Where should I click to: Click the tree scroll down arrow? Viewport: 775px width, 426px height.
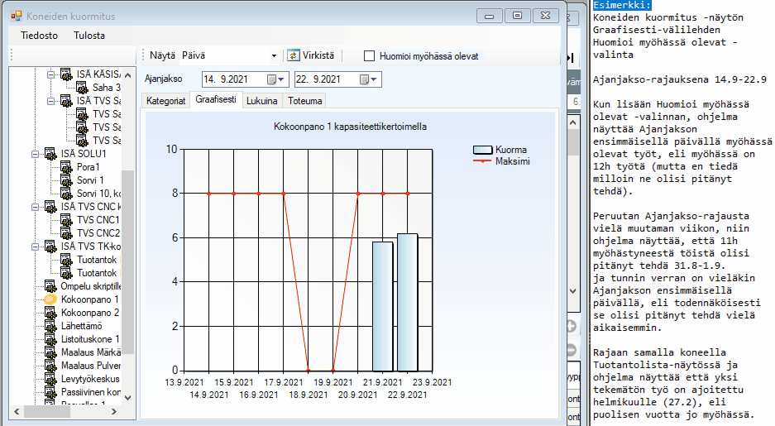pyautogui.click(x=128, y=397)
